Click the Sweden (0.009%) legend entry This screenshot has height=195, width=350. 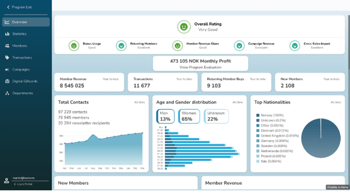pos(272,146)
